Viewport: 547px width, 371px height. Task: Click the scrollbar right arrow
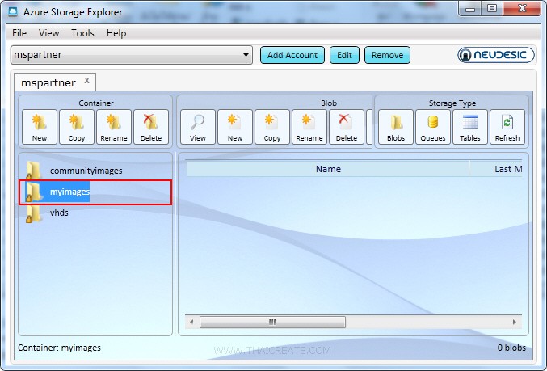[x=515, y=322]
